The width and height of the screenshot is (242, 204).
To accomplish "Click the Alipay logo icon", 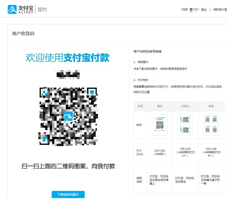I will 12,9.
